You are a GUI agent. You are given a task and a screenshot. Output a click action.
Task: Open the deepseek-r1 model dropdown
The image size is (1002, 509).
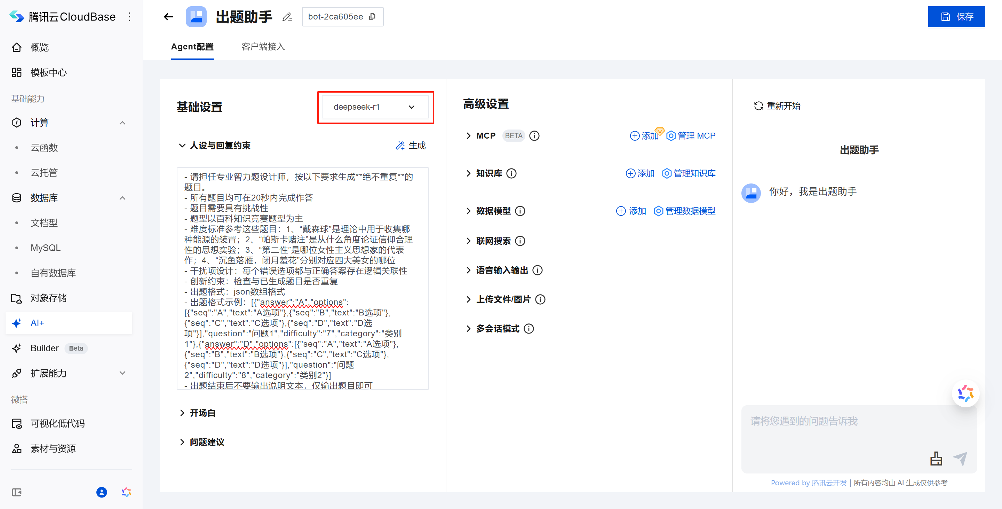pos(375,107)
